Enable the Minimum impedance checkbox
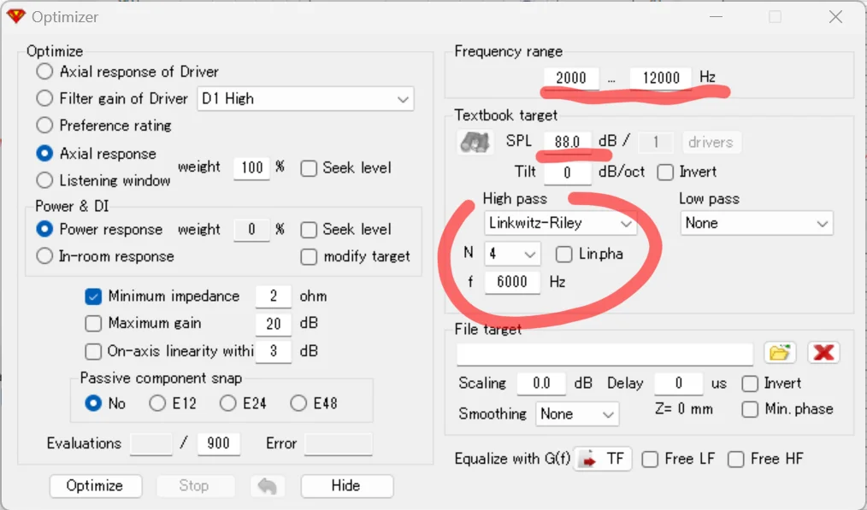 point(94,296)
